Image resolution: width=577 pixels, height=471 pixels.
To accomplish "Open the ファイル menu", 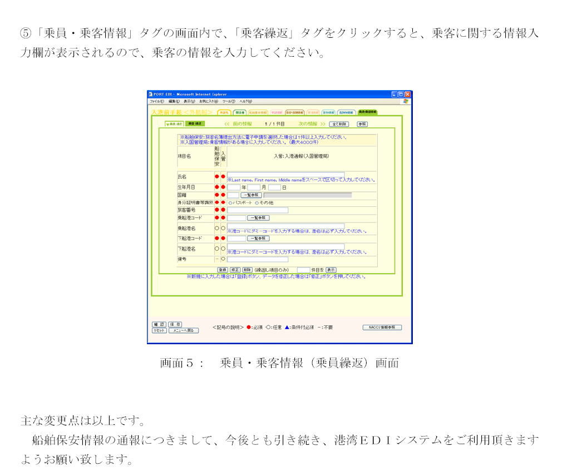I will pyautogui.click(x=156, y=101).
